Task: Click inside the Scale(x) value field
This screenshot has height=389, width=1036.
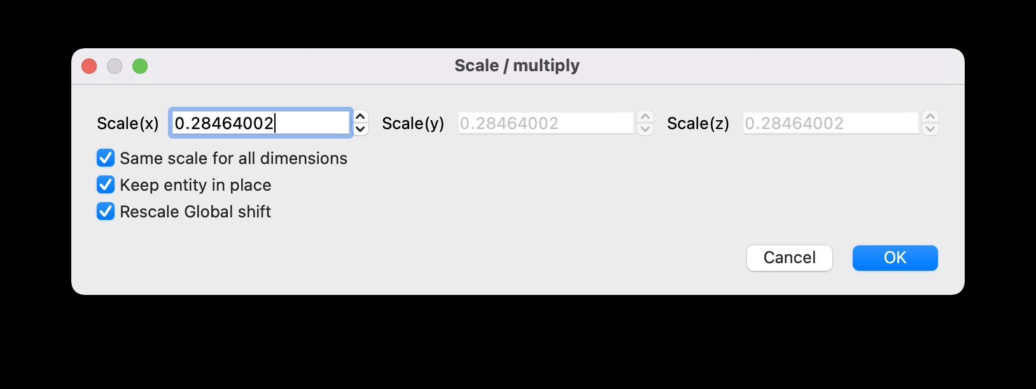Action: point(260,122)
